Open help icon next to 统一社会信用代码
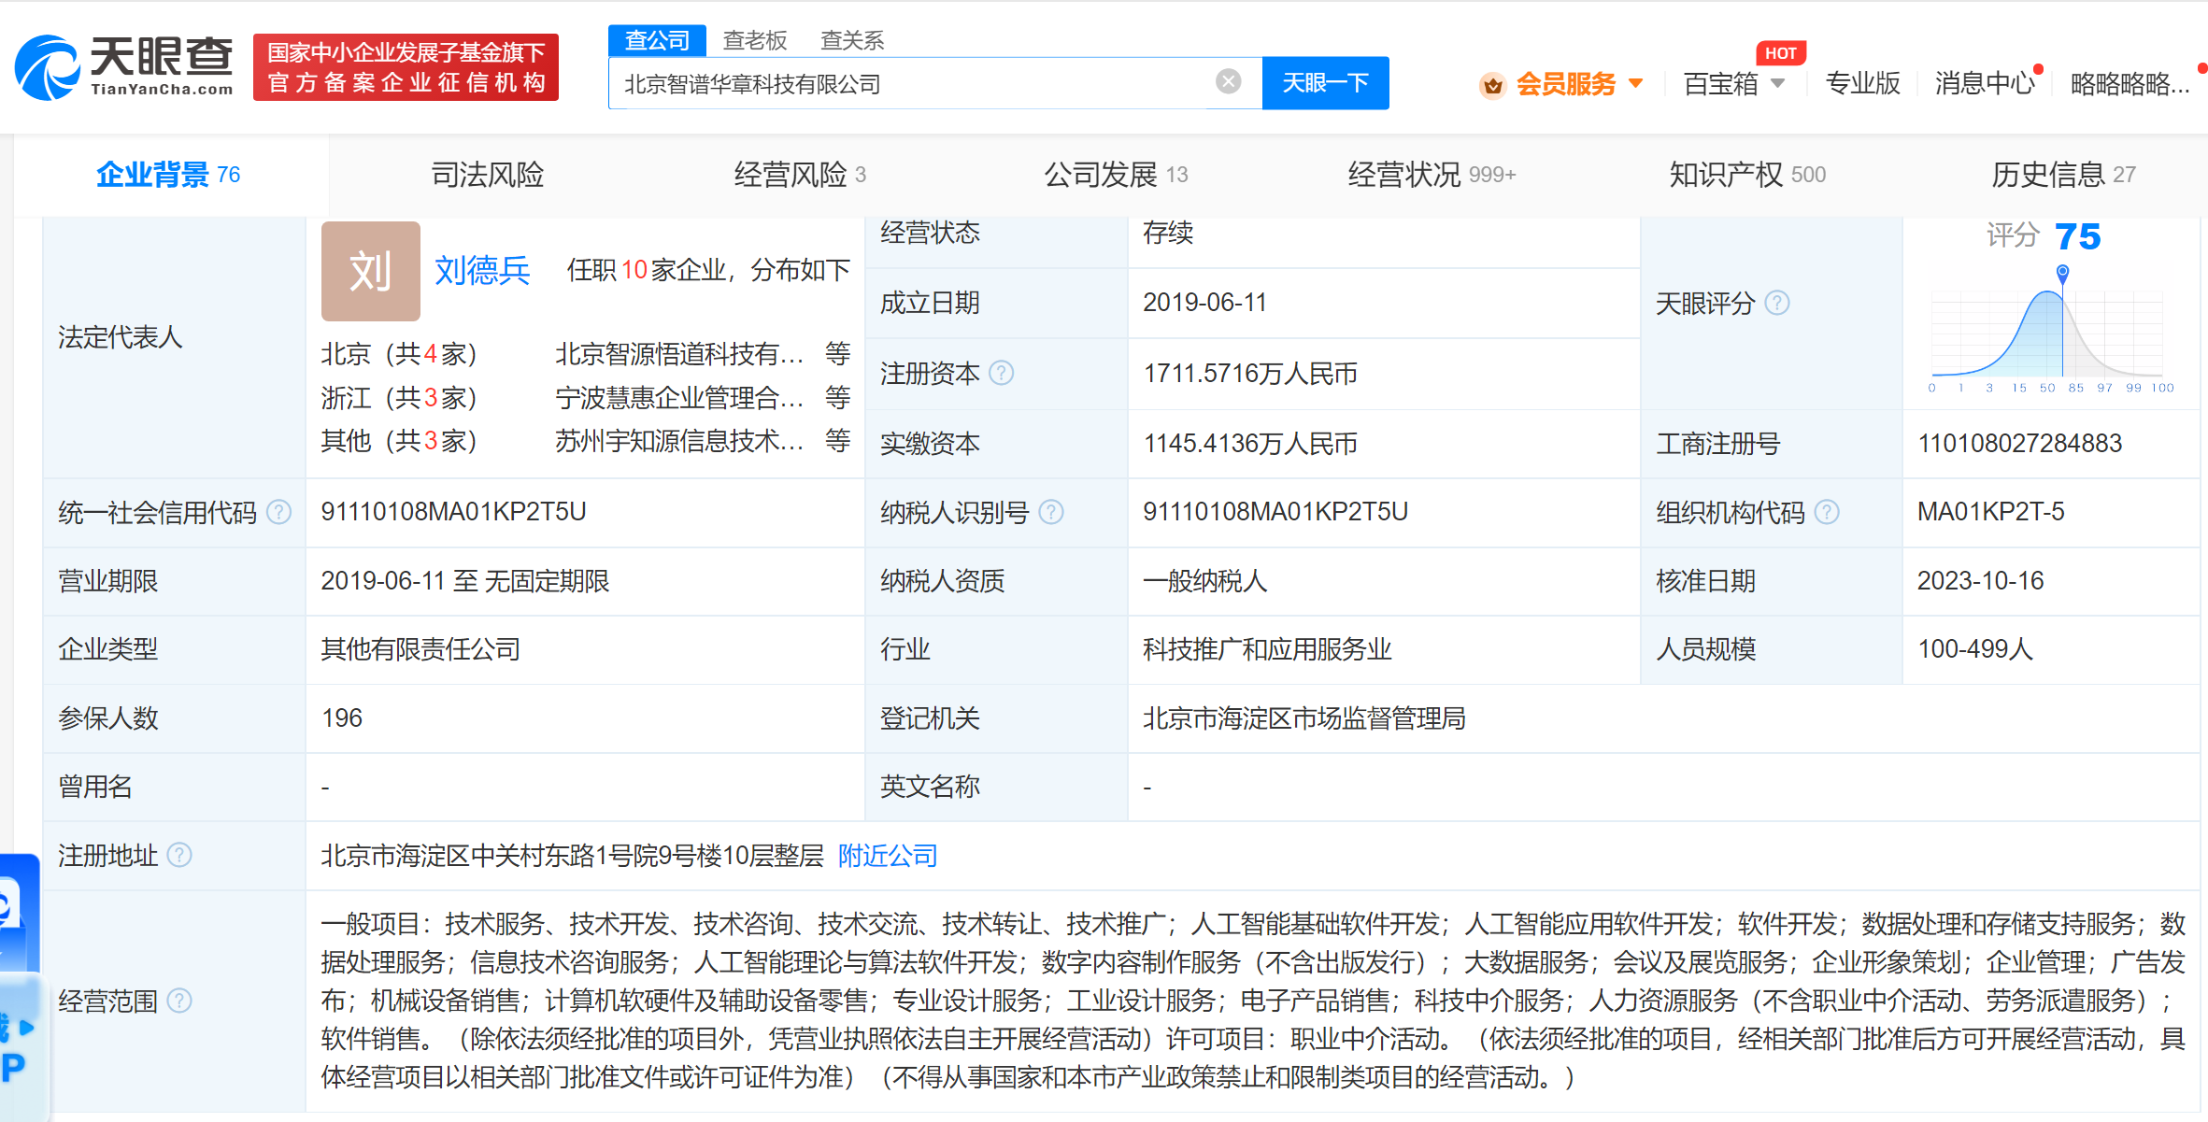2208x1122 pixels. tap(278, 512)
